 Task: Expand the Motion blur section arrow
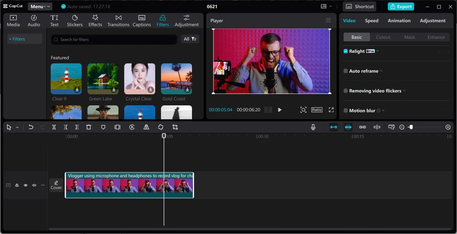[383, 111]
